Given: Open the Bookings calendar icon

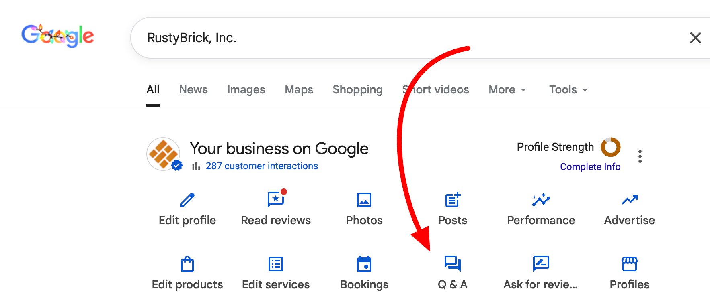Looking at the screenshot, I should point(364,264).
